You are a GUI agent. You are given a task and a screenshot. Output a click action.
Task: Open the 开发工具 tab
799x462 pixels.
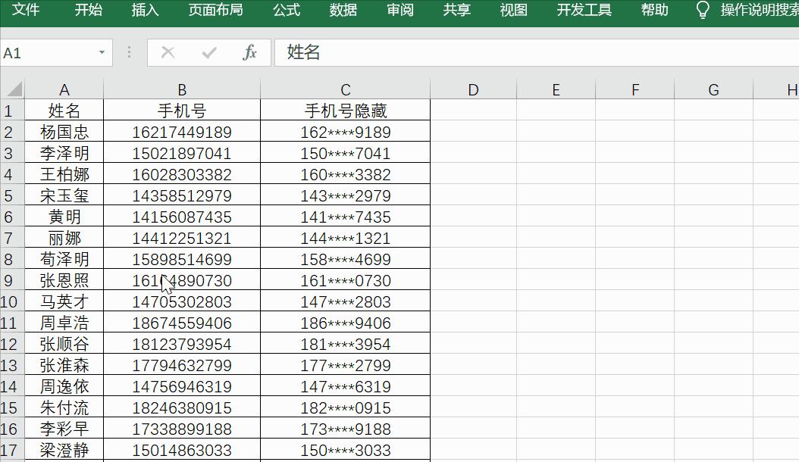pyautogui.click(x=584, y=11)
